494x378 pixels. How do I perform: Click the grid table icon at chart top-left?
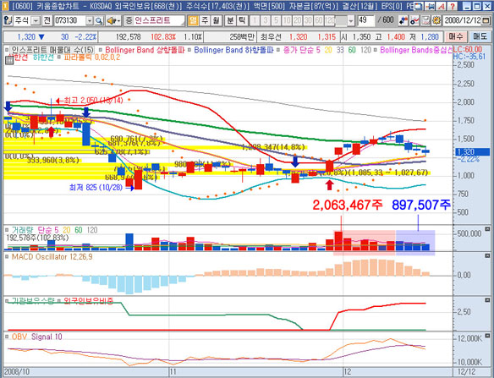click(9, 61)
